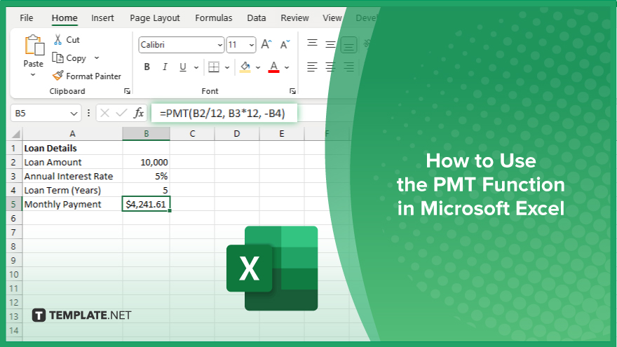
Task: Open the File tab
Action: click(27, 18)
